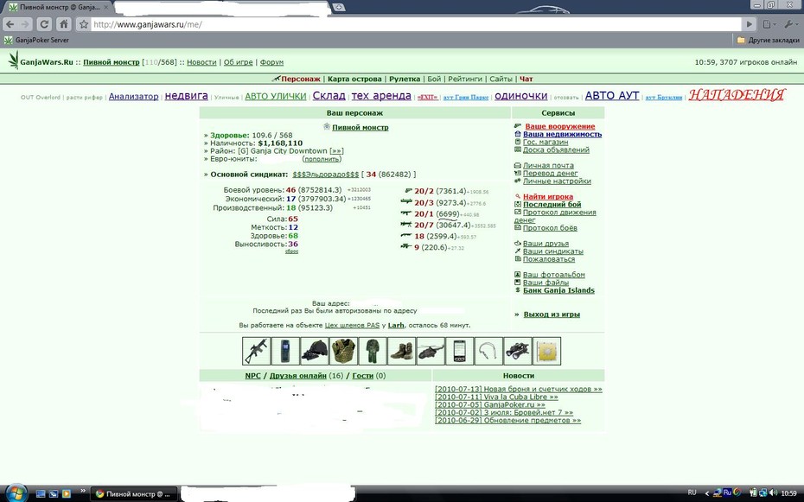Screen dimensions: 804x502
Task: Open 'АВТО УЛИЧКИ' quick link
Action: [276, 96]
